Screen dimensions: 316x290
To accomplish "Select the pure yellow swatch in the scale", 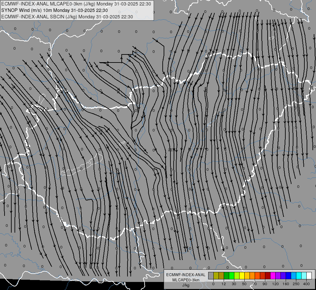I will pos(242,275).
